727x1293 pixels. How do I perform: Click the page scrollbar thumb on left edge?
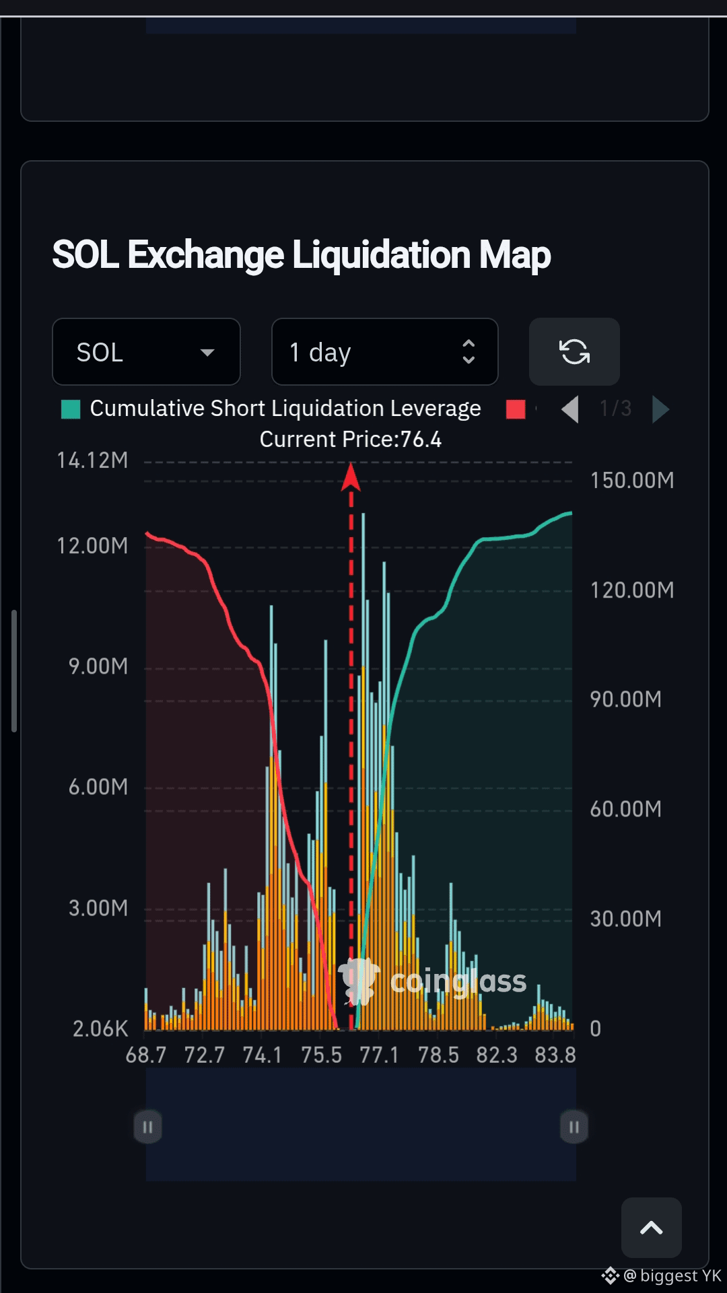[x=13, y=671]
